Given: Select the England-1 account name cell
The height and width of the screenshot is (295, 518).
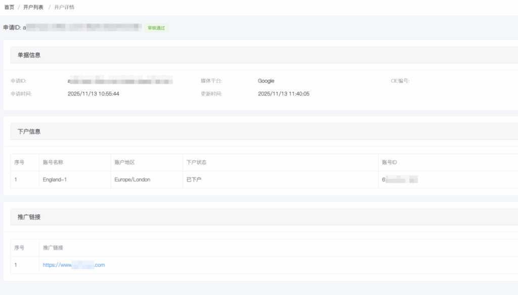Looking at the screenshot, I should (x=55, y=180).
